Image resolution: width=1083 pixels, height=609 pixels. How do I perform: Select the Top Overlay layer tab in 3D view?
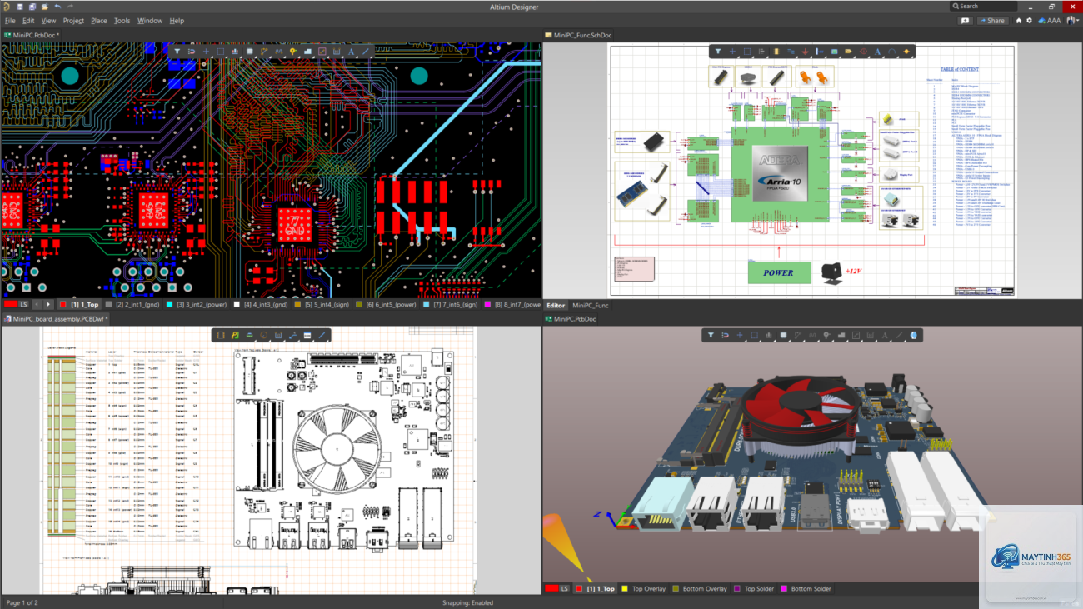642,589
